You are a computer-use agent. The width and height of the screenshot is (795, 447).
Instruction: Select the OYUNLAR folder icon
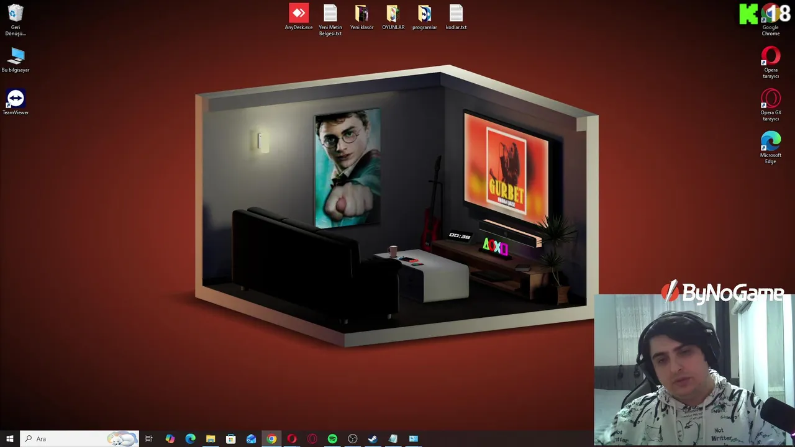[x=393, y=17]
